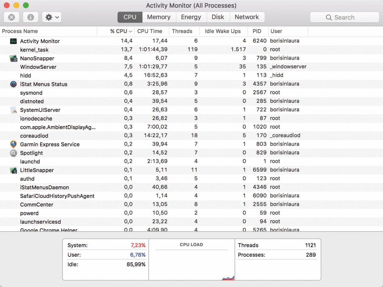383x287 pixels.
Task: Switch to the CPU tab
Action: pos(130,17)
